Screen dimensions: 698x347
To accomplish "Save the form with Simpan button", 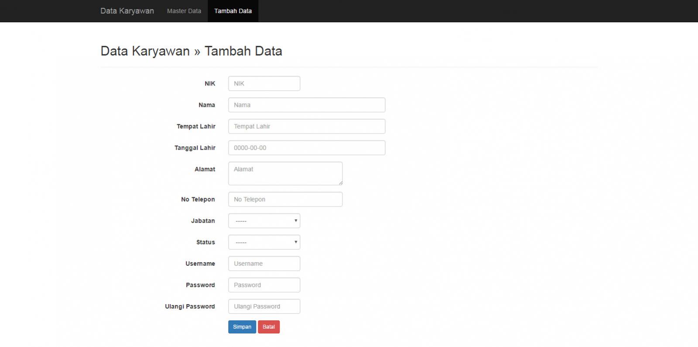I will pos(242,327).
